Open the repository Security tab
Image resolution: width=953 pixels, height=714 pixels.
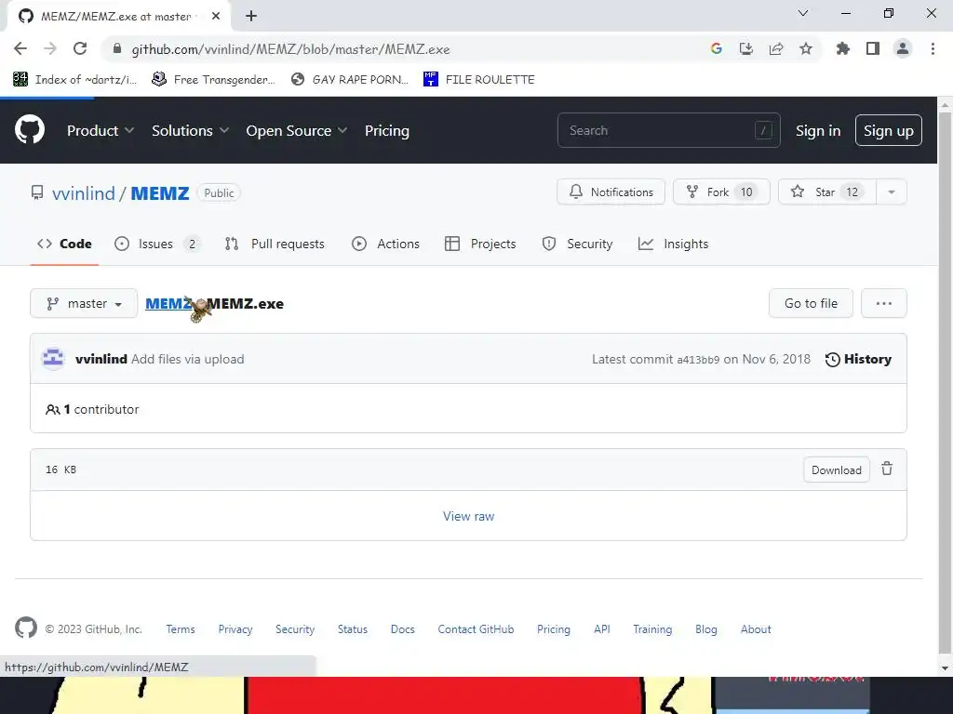[577, 244]
